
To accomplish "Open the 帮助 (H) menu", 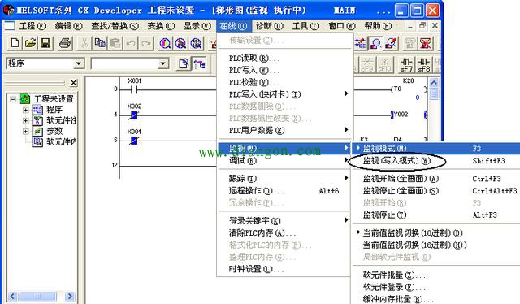I will 378,26.
